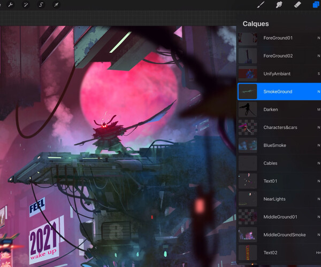
Task: Select the NearLights layer
Action: (x=279, y=199)
